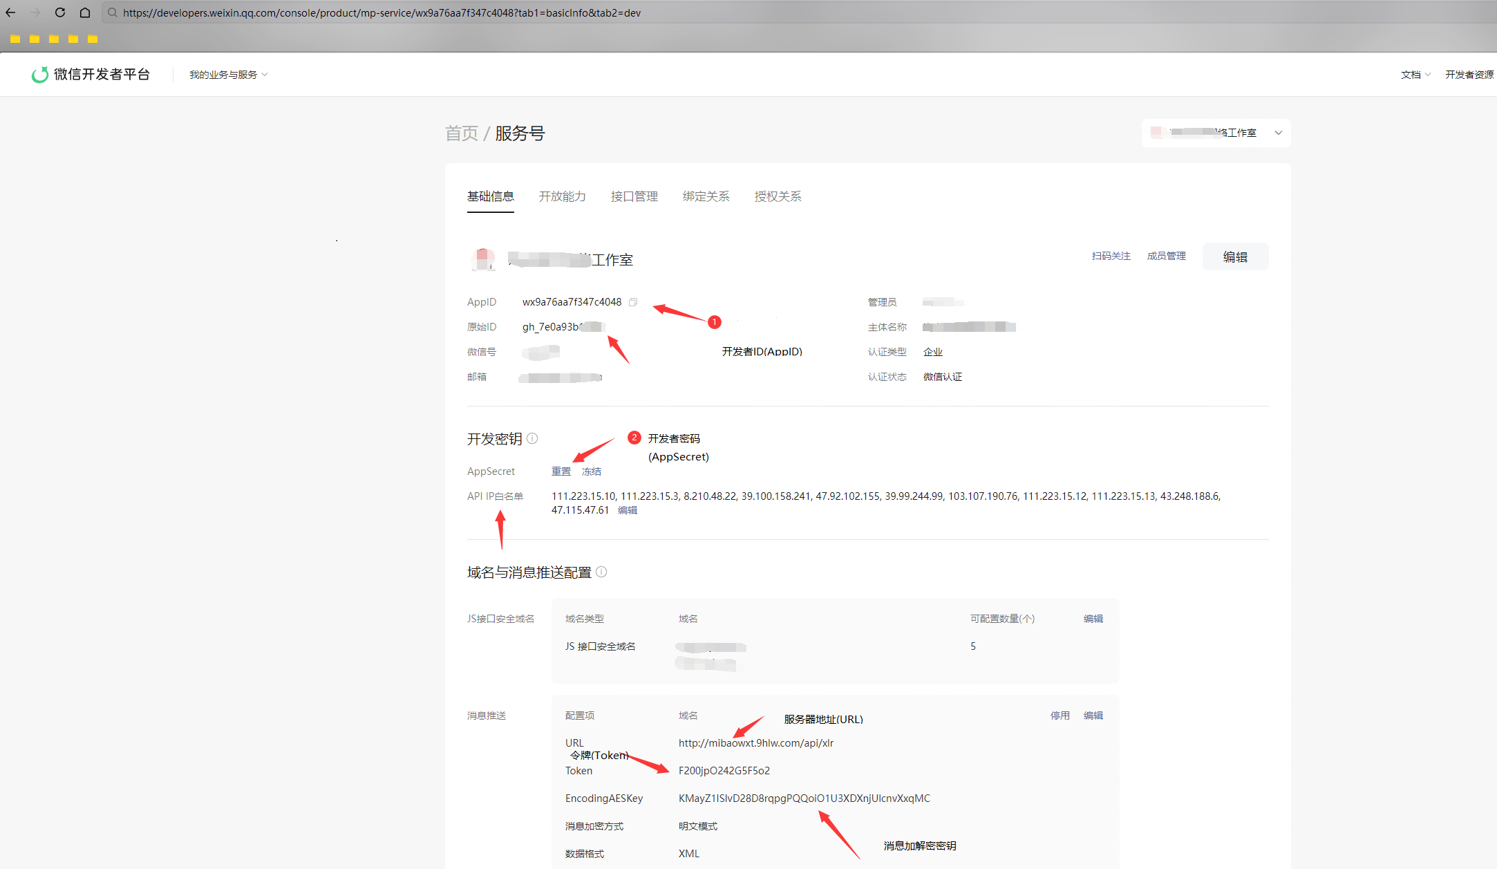Click the first yellow bookmark in the bookmarks bar
Viewport: 1497px width, 869px height.
coord(15,39)
